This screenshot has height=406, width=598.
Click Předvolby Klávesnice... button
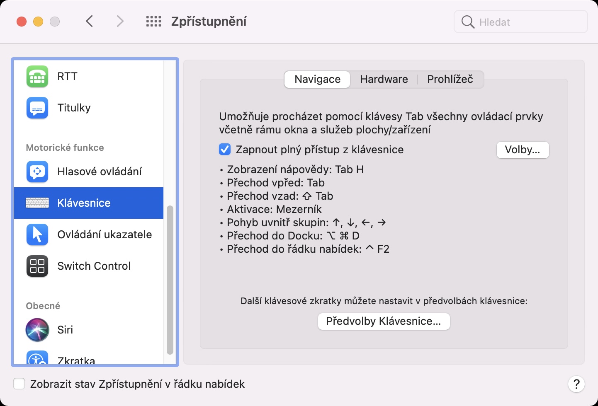(384, 321)
